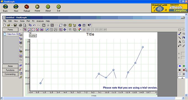Click the blue info circle icon
The image size is (188, 100).
80,25
